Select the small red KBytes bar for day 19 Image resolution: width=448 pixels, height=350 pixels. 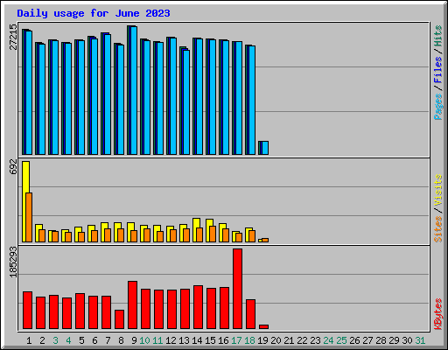[263, 326]
